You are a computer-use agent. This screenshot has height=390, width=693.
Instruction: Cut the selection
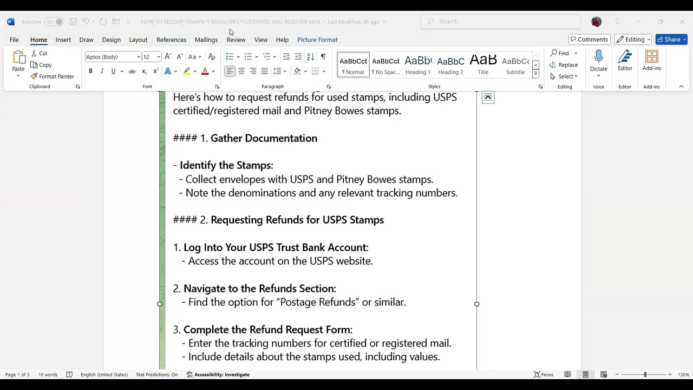tap(39, 53)
